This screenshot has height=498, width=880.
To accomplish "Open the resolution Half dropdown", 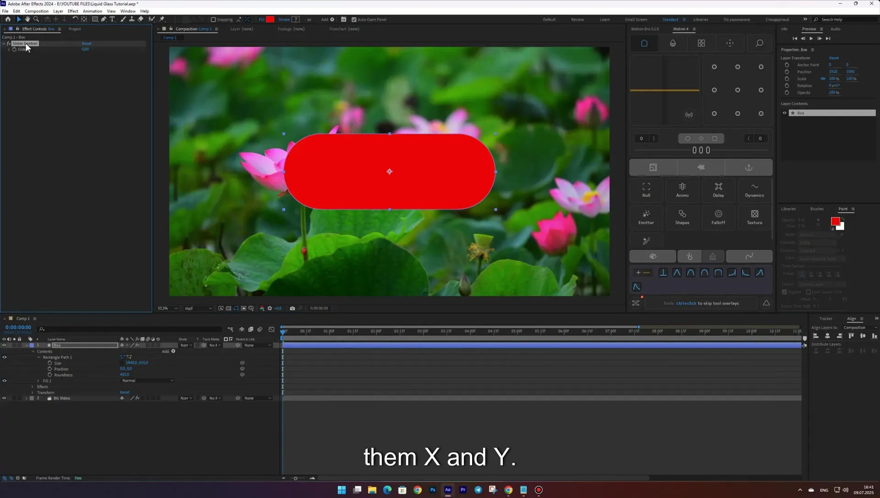I will pyautogui.click(x=198, y=309).
